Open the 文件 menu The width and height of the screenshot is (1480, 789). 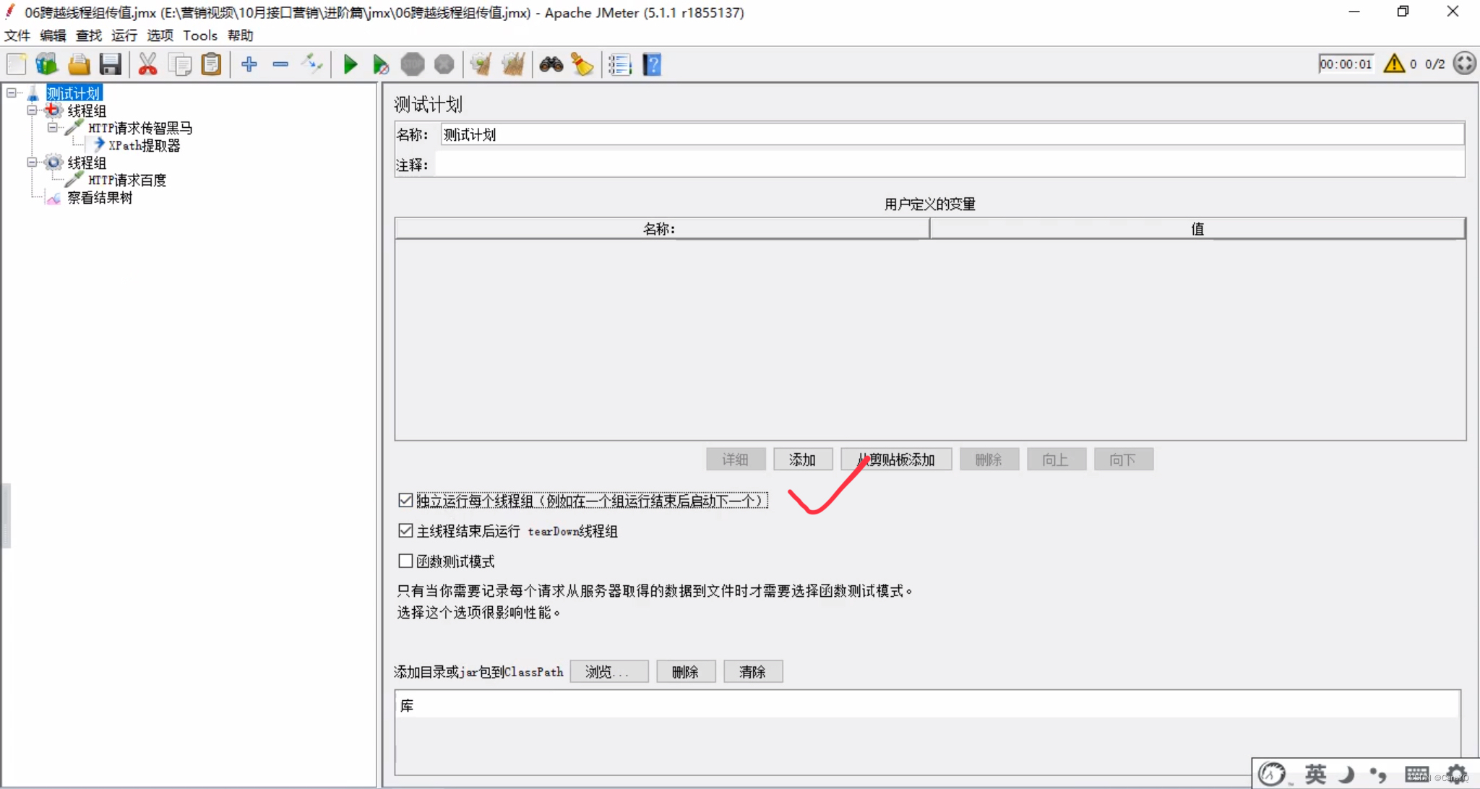pos(17,35)
